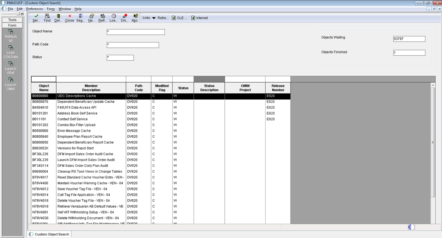Launch OMW from the side panel

[x=11, y=84]
